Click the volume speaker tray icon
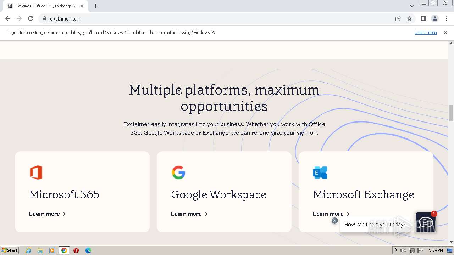 pos(403,250)
